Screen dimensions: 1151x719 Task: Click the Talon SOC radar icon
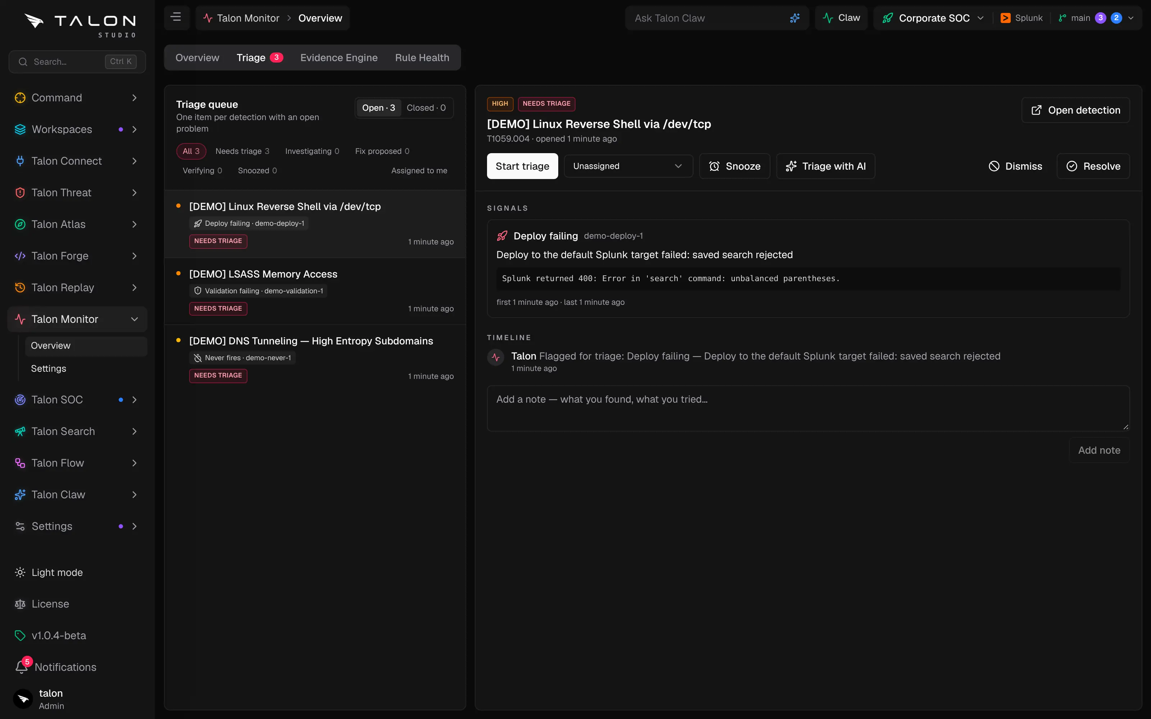point(20,400)
